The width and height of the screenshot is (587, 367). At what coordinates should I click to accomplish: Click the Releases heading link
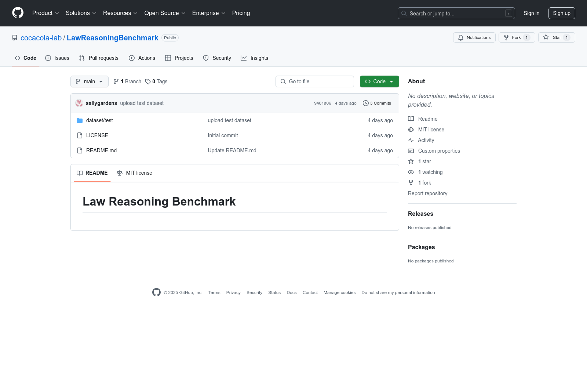pyautogui.click(x=420, y=214)
